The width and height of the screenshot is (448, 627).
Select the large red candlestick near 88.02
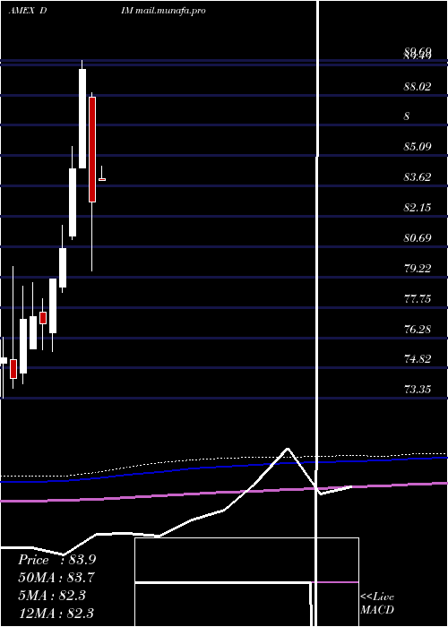coord(92,150)
